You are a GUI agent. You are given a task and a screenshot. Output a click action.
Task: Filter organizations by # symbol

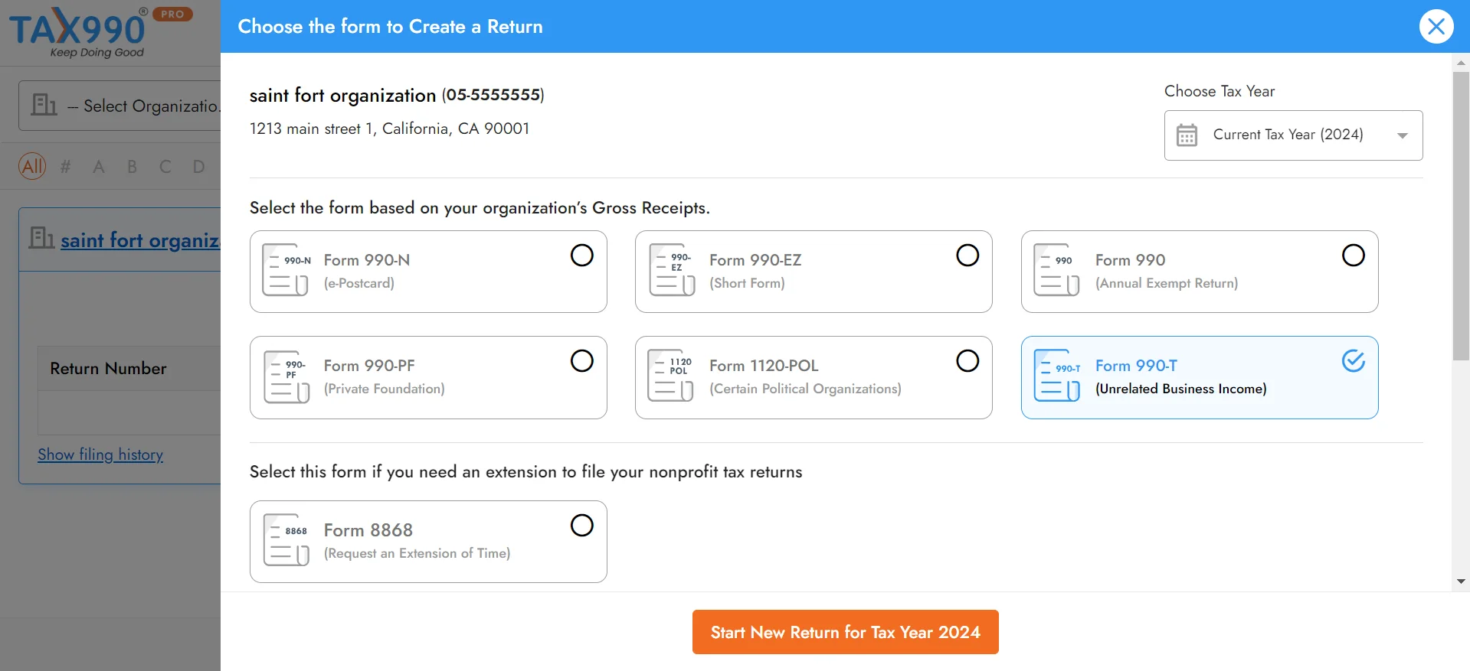click(66, 166)
